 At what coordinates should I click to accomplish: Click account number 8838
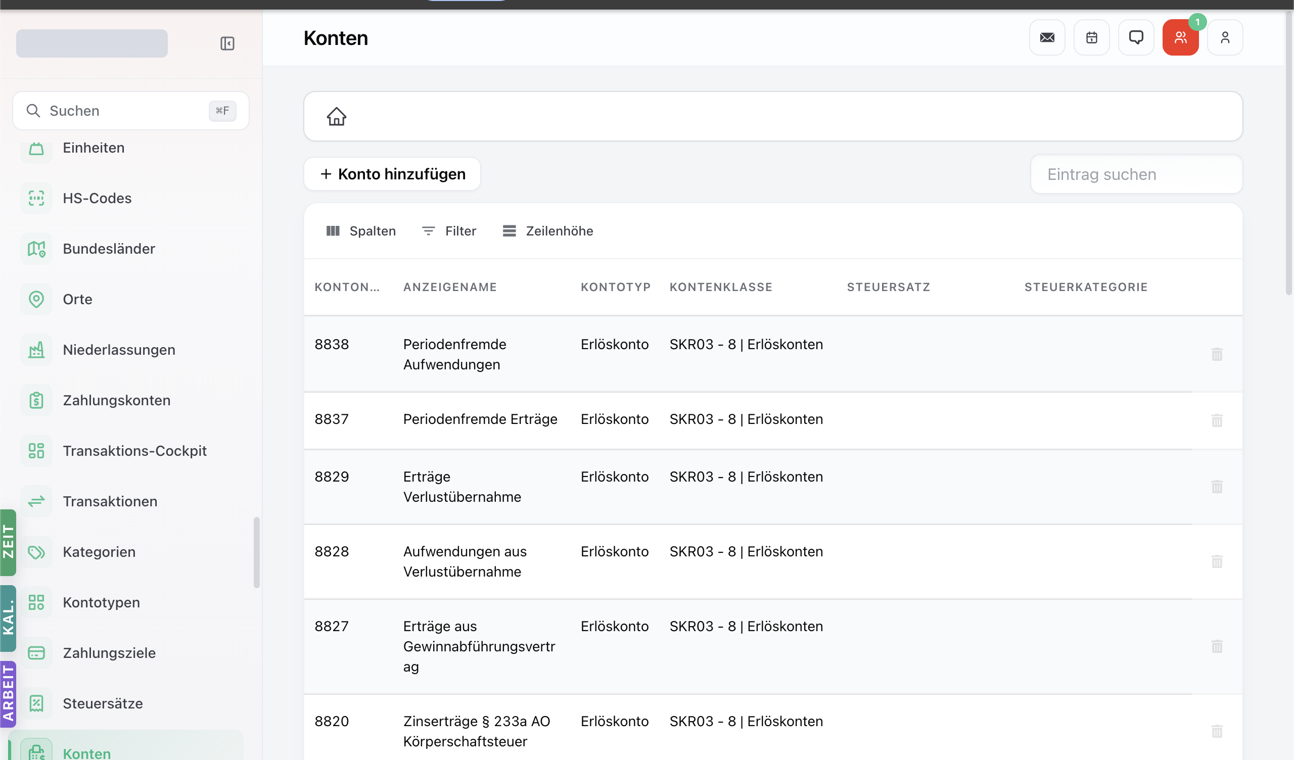(332, 345)
